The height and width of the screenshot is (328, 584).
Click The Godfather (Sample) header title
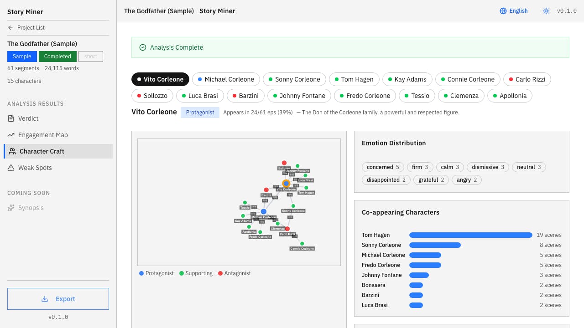coord(159,11)
